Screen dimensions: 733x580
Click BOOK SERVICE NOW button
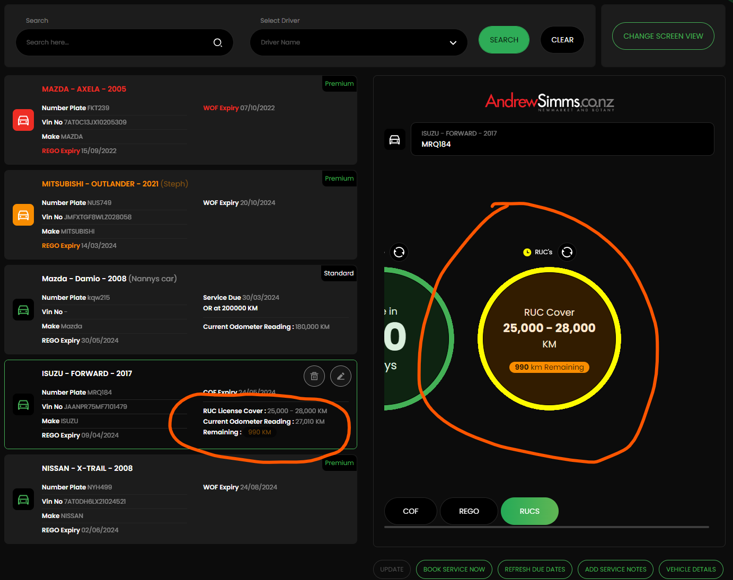[x=454, y=569]
